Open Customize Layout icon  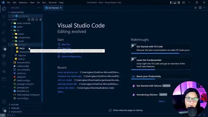183,2
